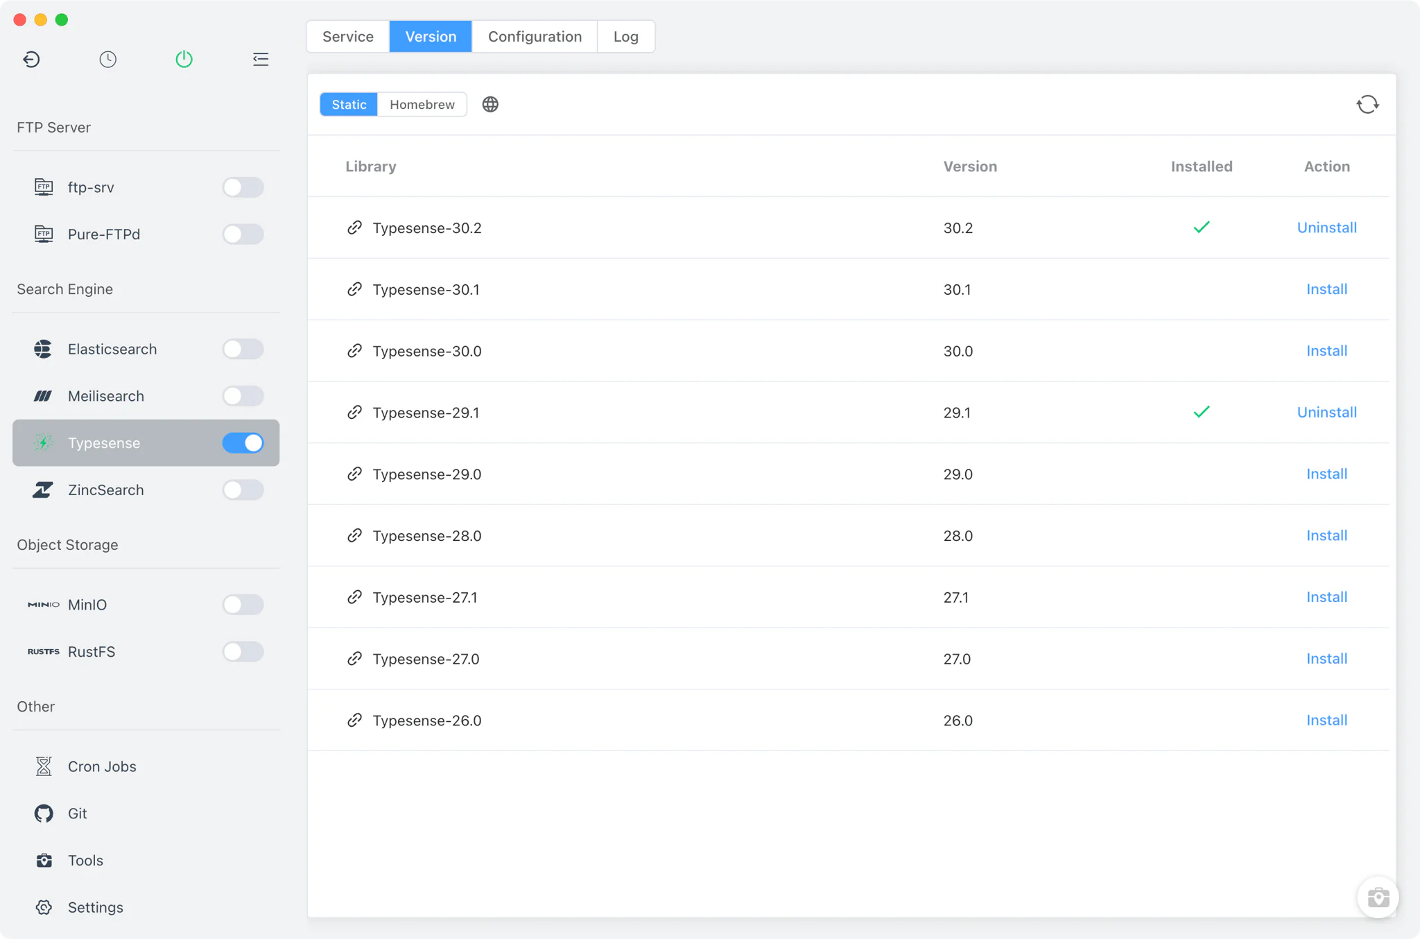Click checkmark in Typesense-30.2 row
1420x939 pixels.
click(x=1202, y=227)
